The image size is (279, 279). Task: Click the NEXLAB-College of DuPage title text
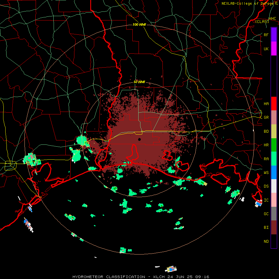pyautogui.click(x=247, y=3)
